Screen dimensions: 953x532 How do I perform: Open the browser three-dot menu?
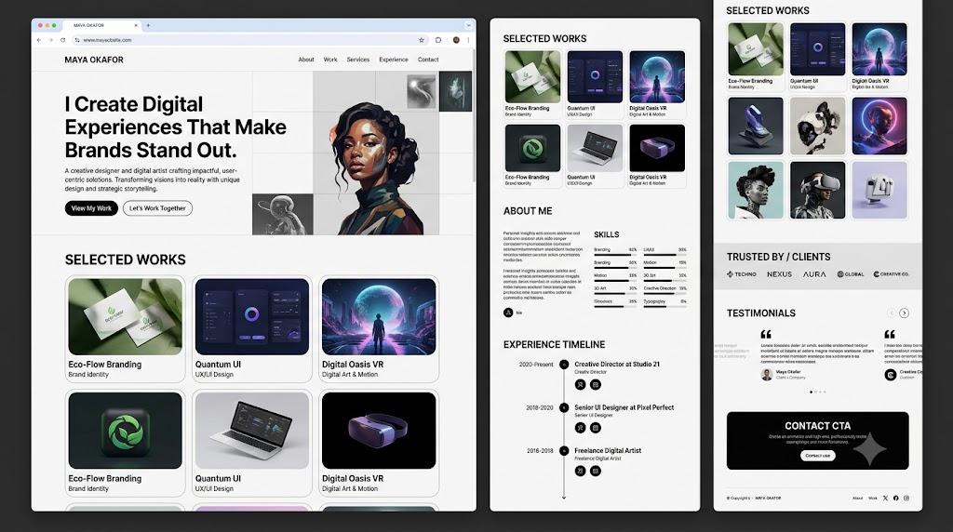pos(468,40)
